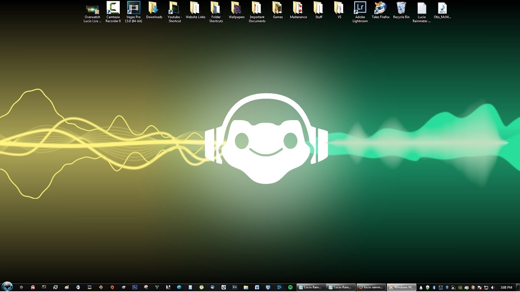
Task: Select the Maitenance folder icon
Action: click(x=298, y=10)
